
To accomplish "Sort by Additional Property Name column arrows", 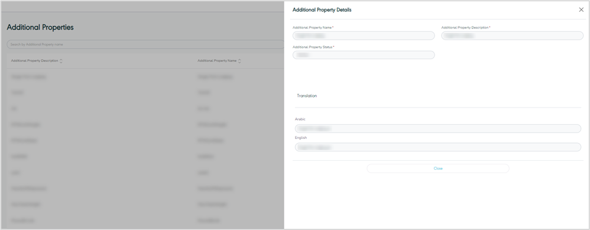I will 239,61.
